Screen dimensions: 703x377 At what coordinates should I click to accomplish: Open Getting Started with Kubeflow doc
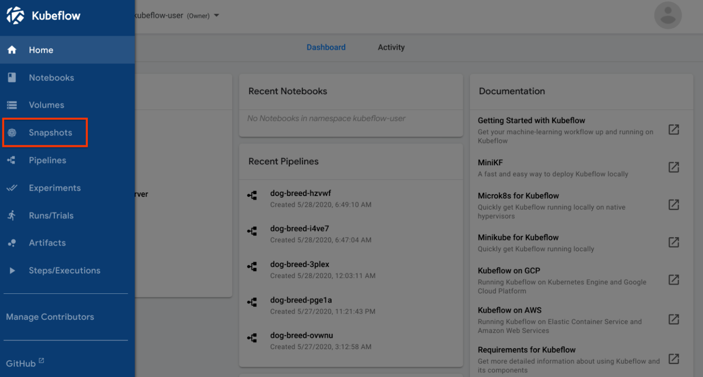(531, 121)
